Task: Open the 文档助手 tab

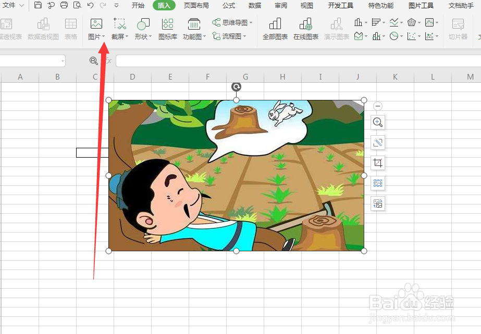Action: pos(461,6)
